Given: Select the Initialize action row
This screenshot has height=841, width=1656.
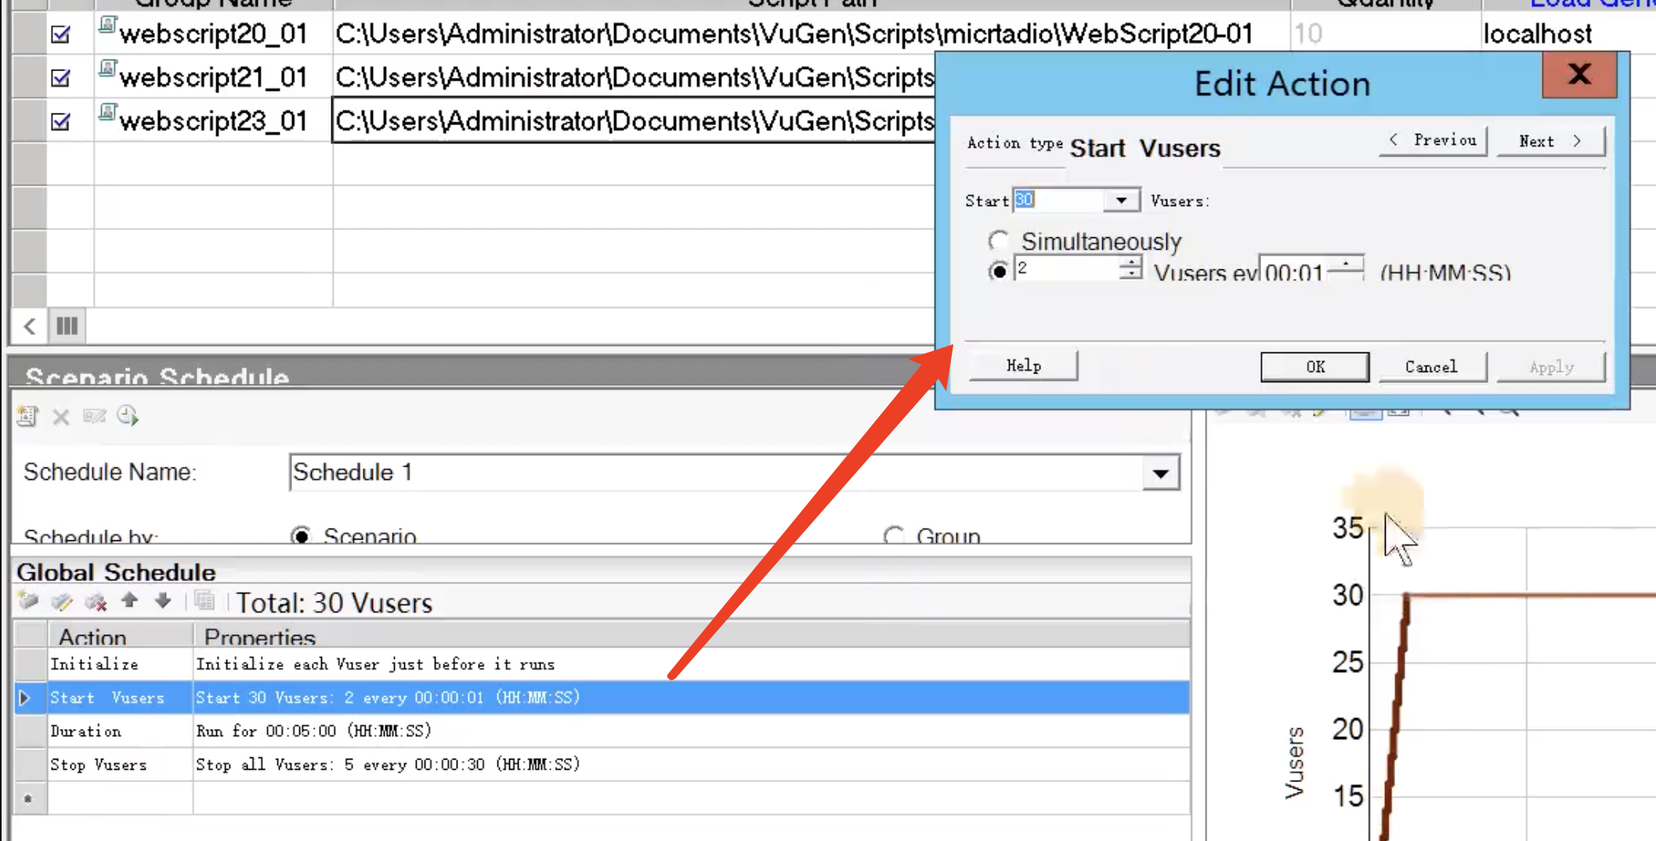Looking at the screenshot, I should pos(602,664).
